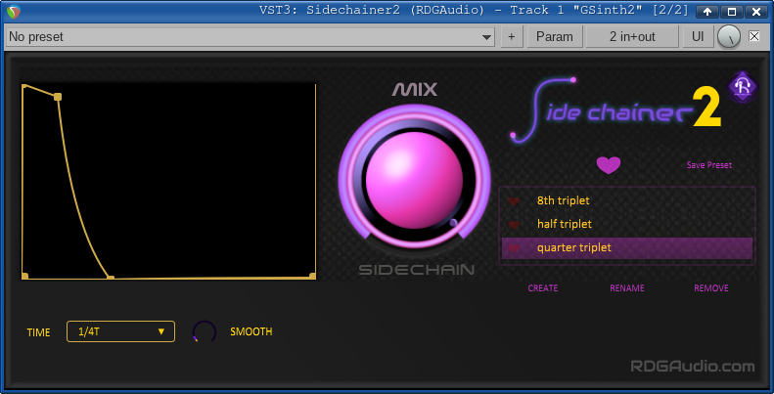Open the Param menu button
The height and width of the screenshot is (394, 774).
555,37
